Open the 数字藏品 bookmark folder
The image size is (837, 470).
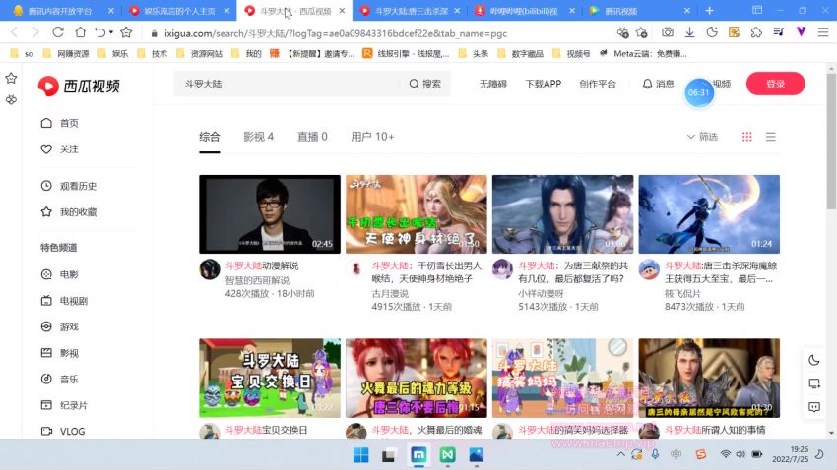(521, 53)
